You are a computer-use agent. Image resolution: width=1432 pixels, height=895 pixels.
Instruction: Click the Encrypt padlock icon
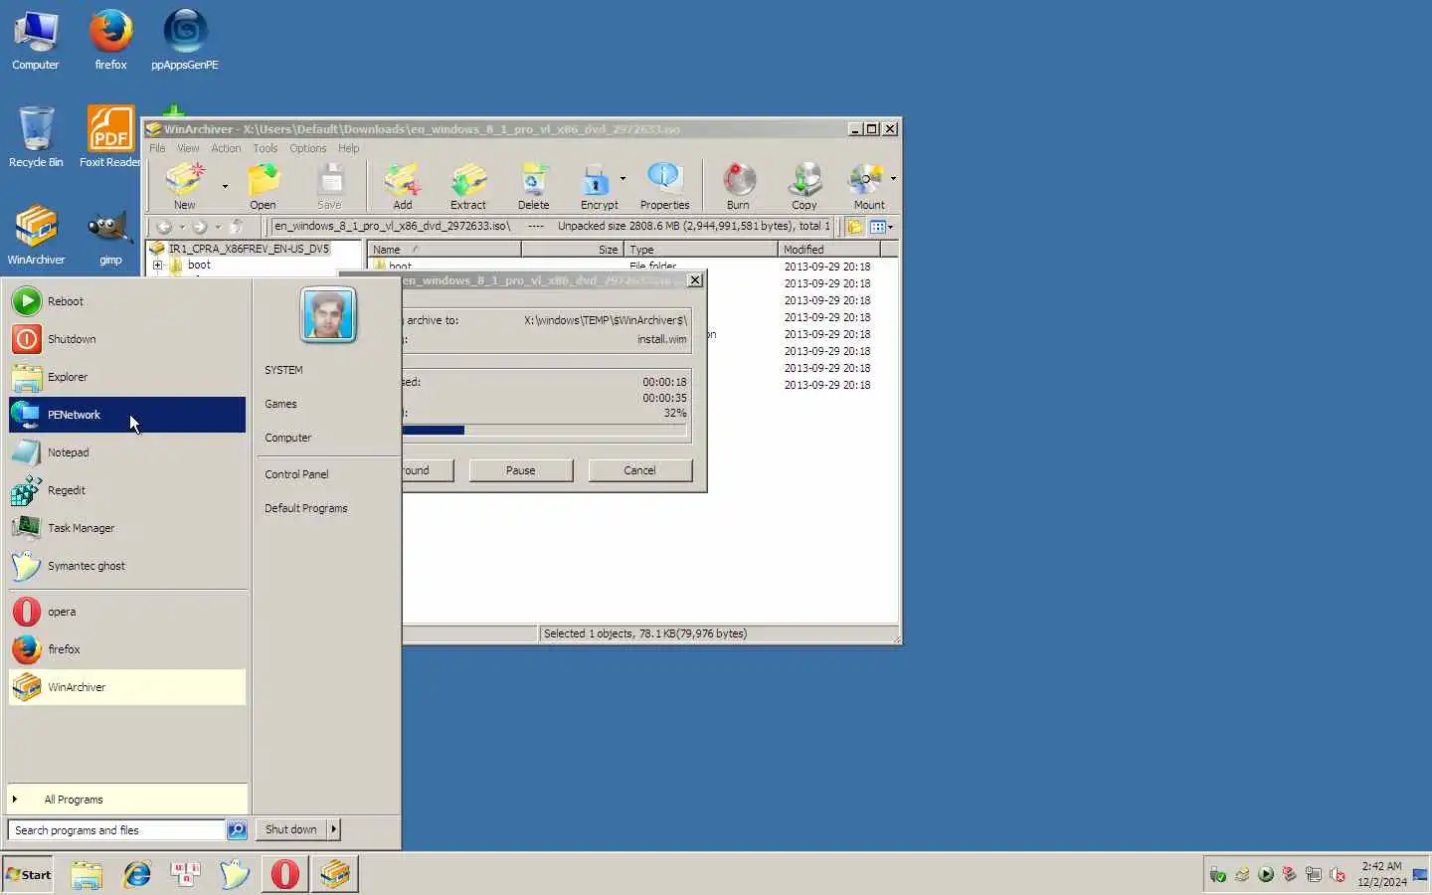point(596,180)
